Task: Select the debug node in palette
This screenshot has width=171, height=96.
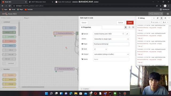Action: (9, 32)
